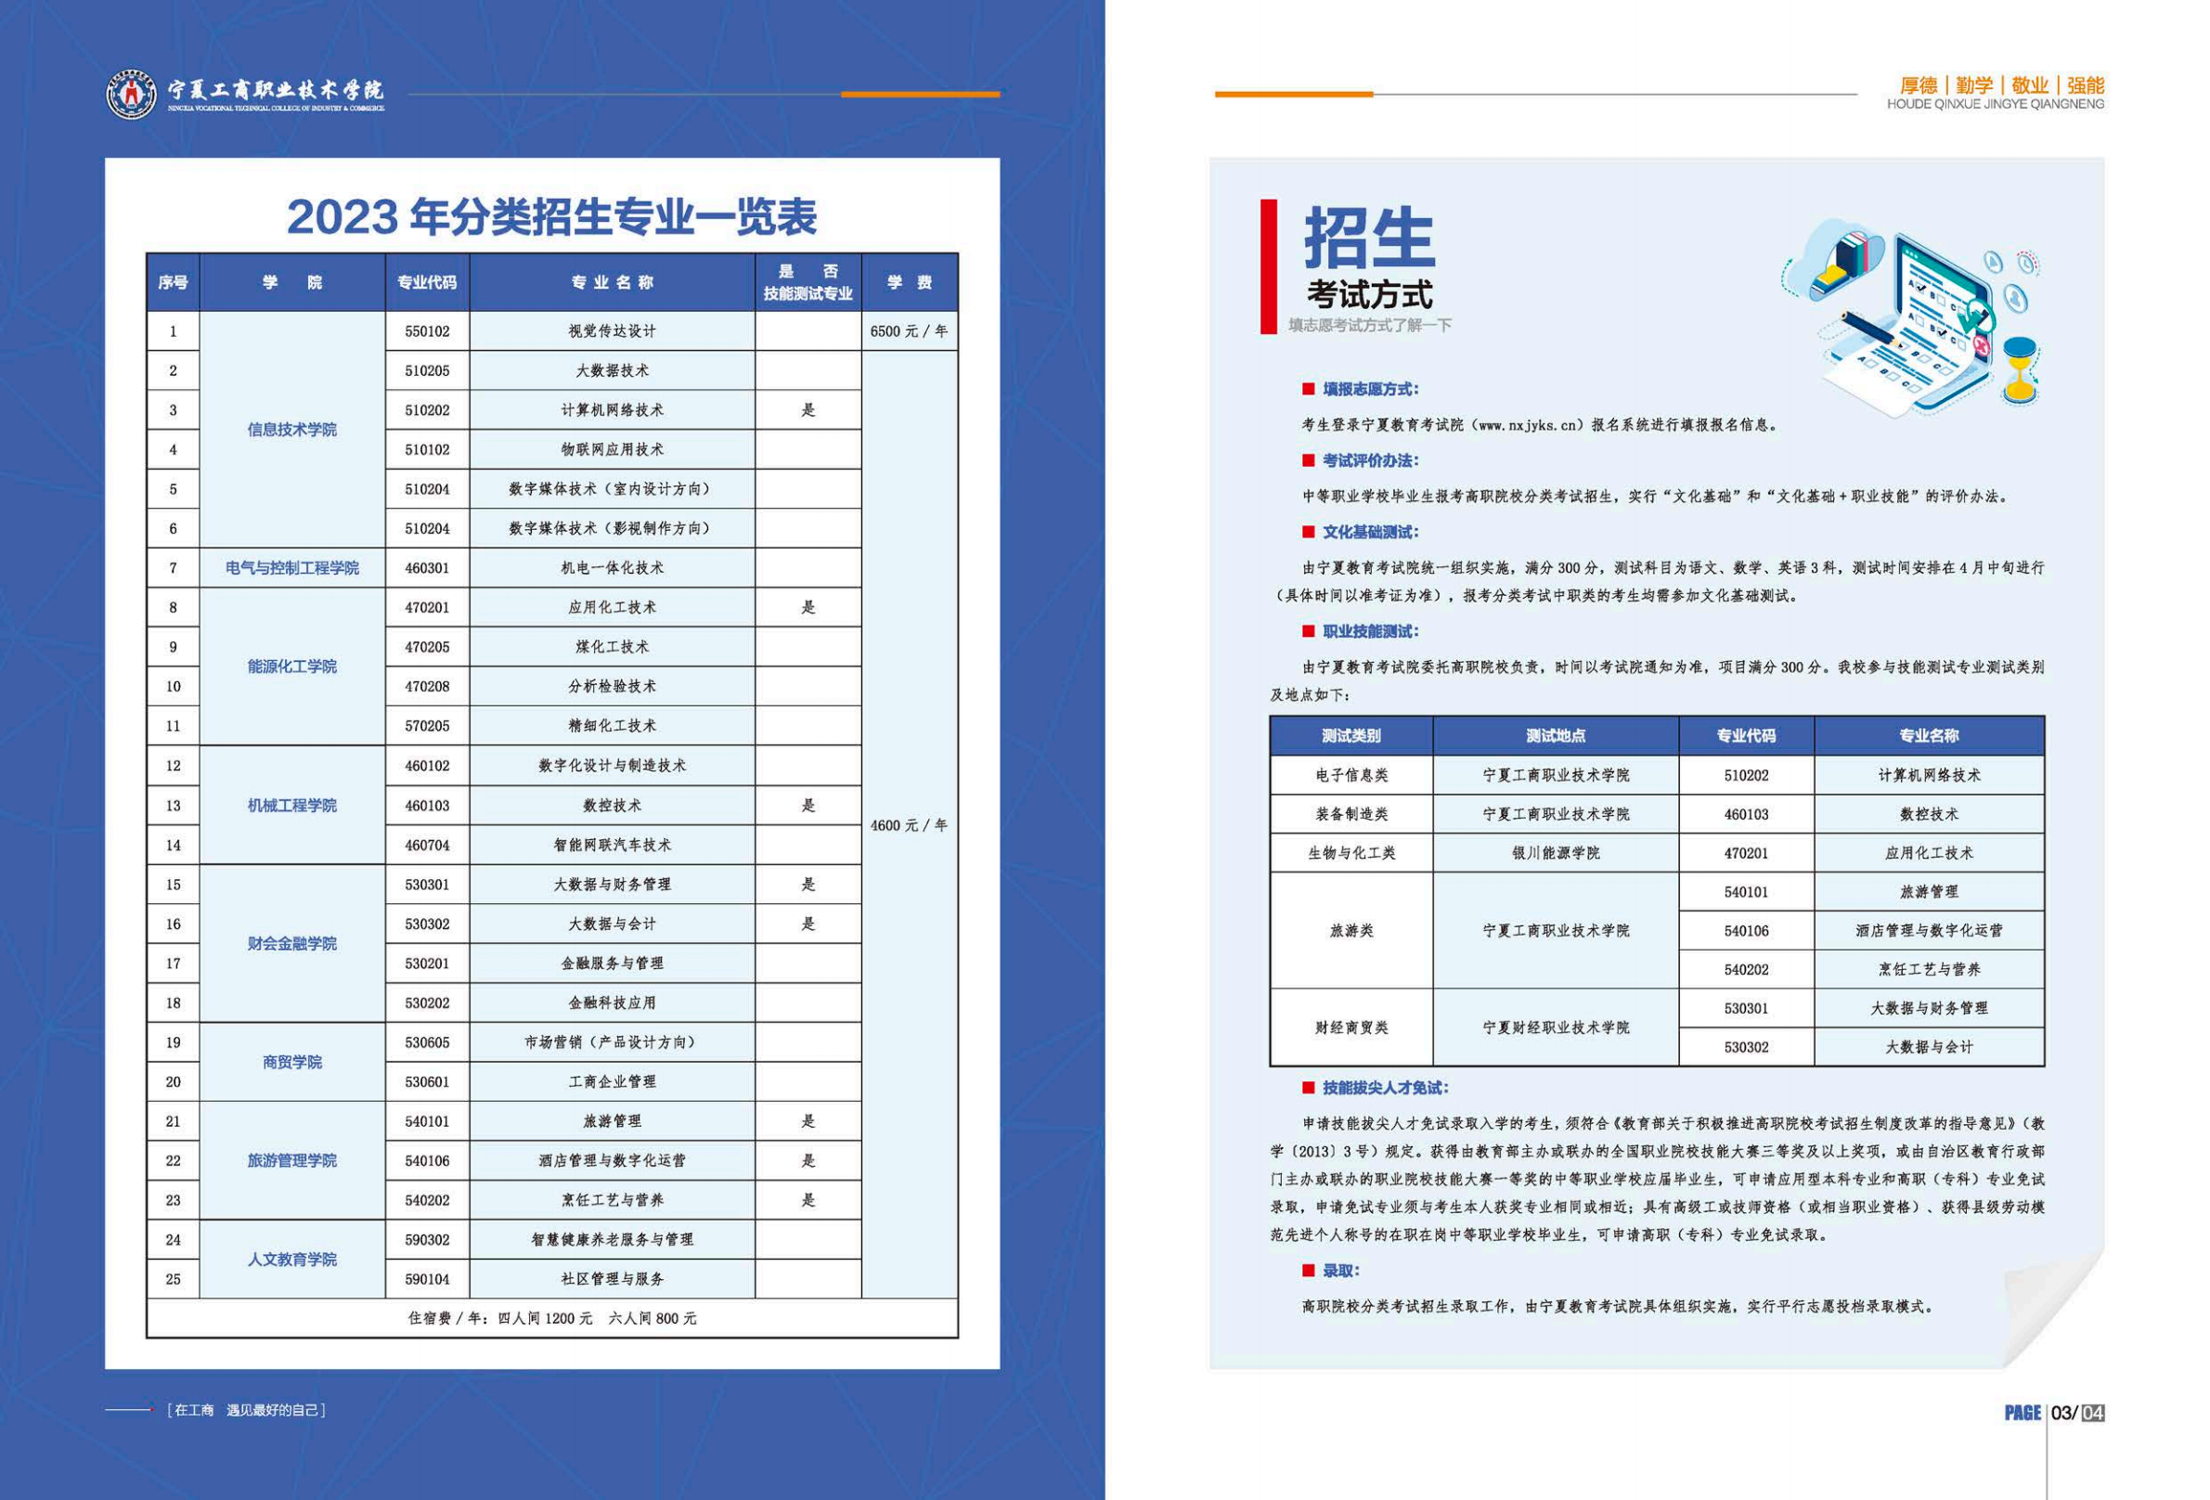Click the red square bullet before 考试评价办法
Screen dimensions: 2210x1500
pyautogui.click(x=1309, y=460)
